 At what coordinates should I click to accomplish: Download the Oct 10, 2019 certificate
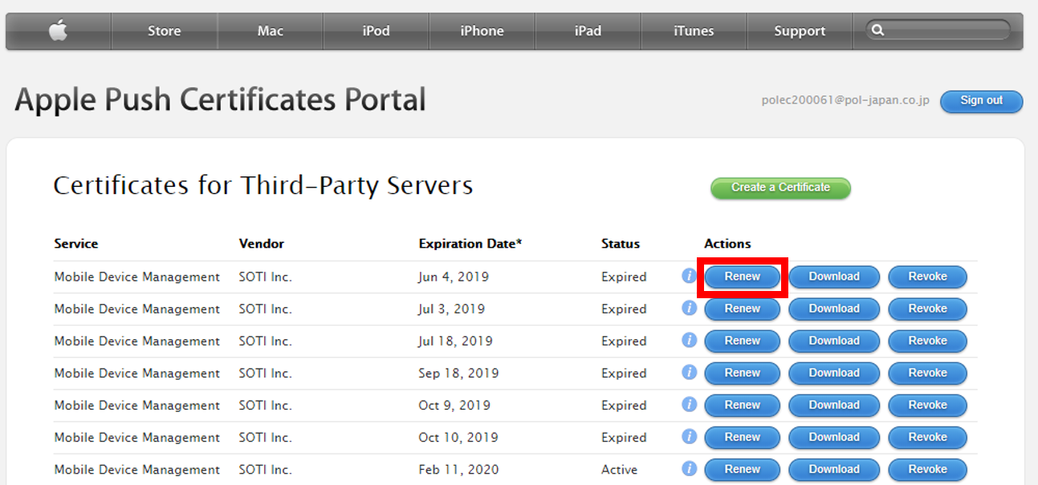(834, 437)
